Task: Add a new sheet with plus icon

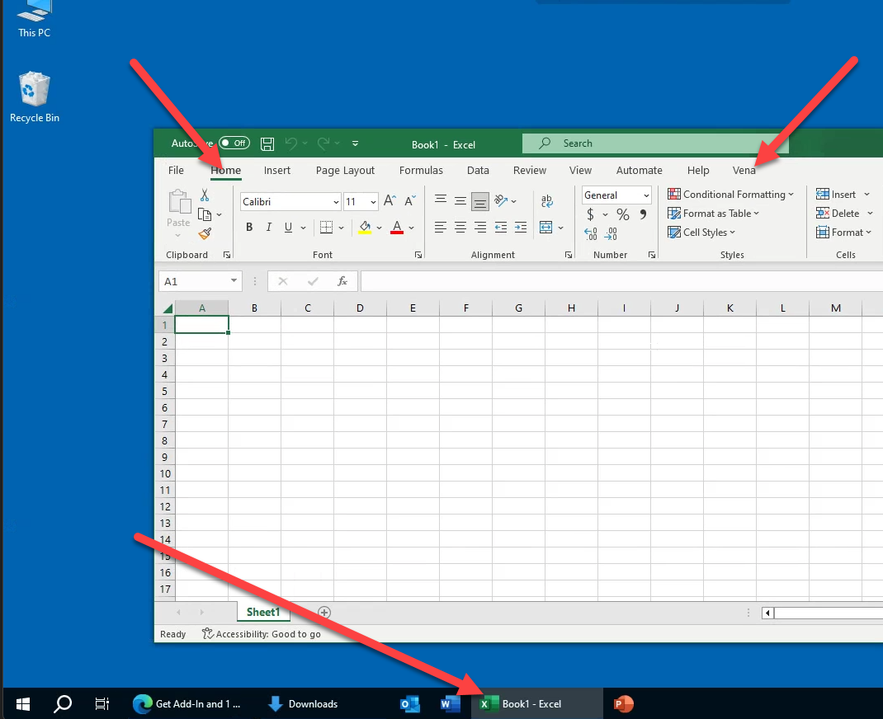Action: pyautogui.click(x=324, y=612)
